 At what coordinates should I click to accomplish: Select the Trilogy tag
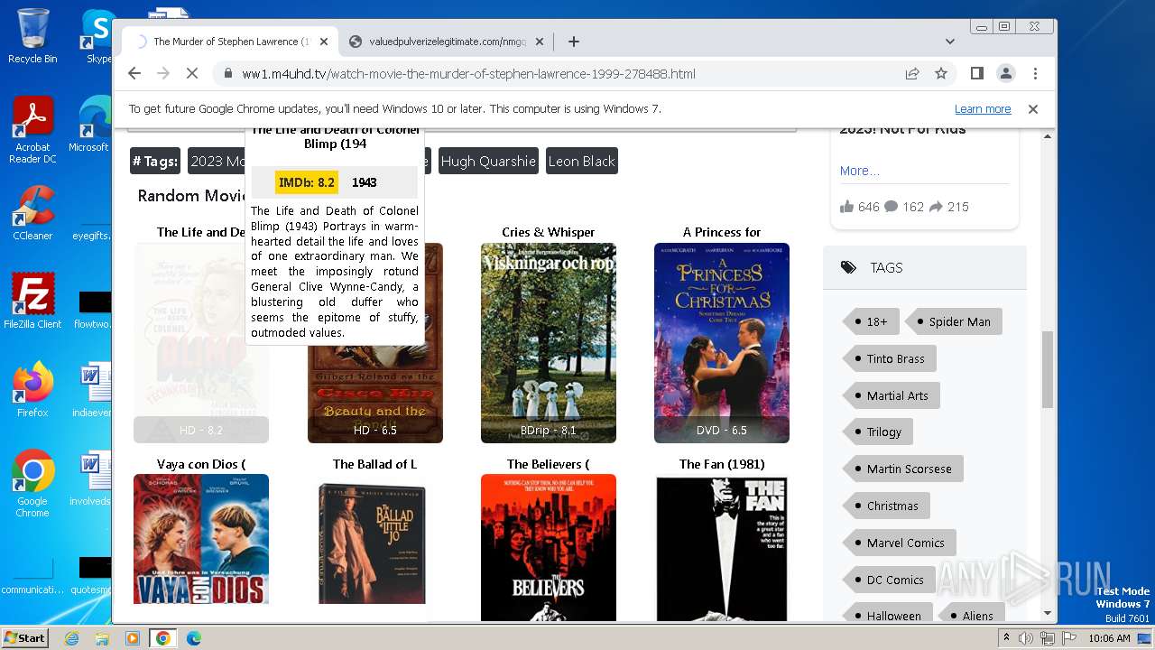(877, 432)
